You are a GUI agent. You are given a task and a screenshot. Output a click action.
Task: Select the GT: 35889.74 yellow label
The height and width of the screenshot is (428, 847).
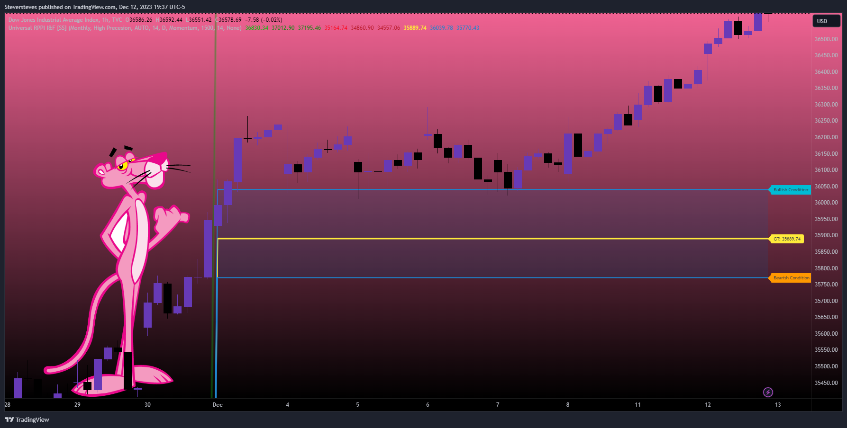point(786,239)
